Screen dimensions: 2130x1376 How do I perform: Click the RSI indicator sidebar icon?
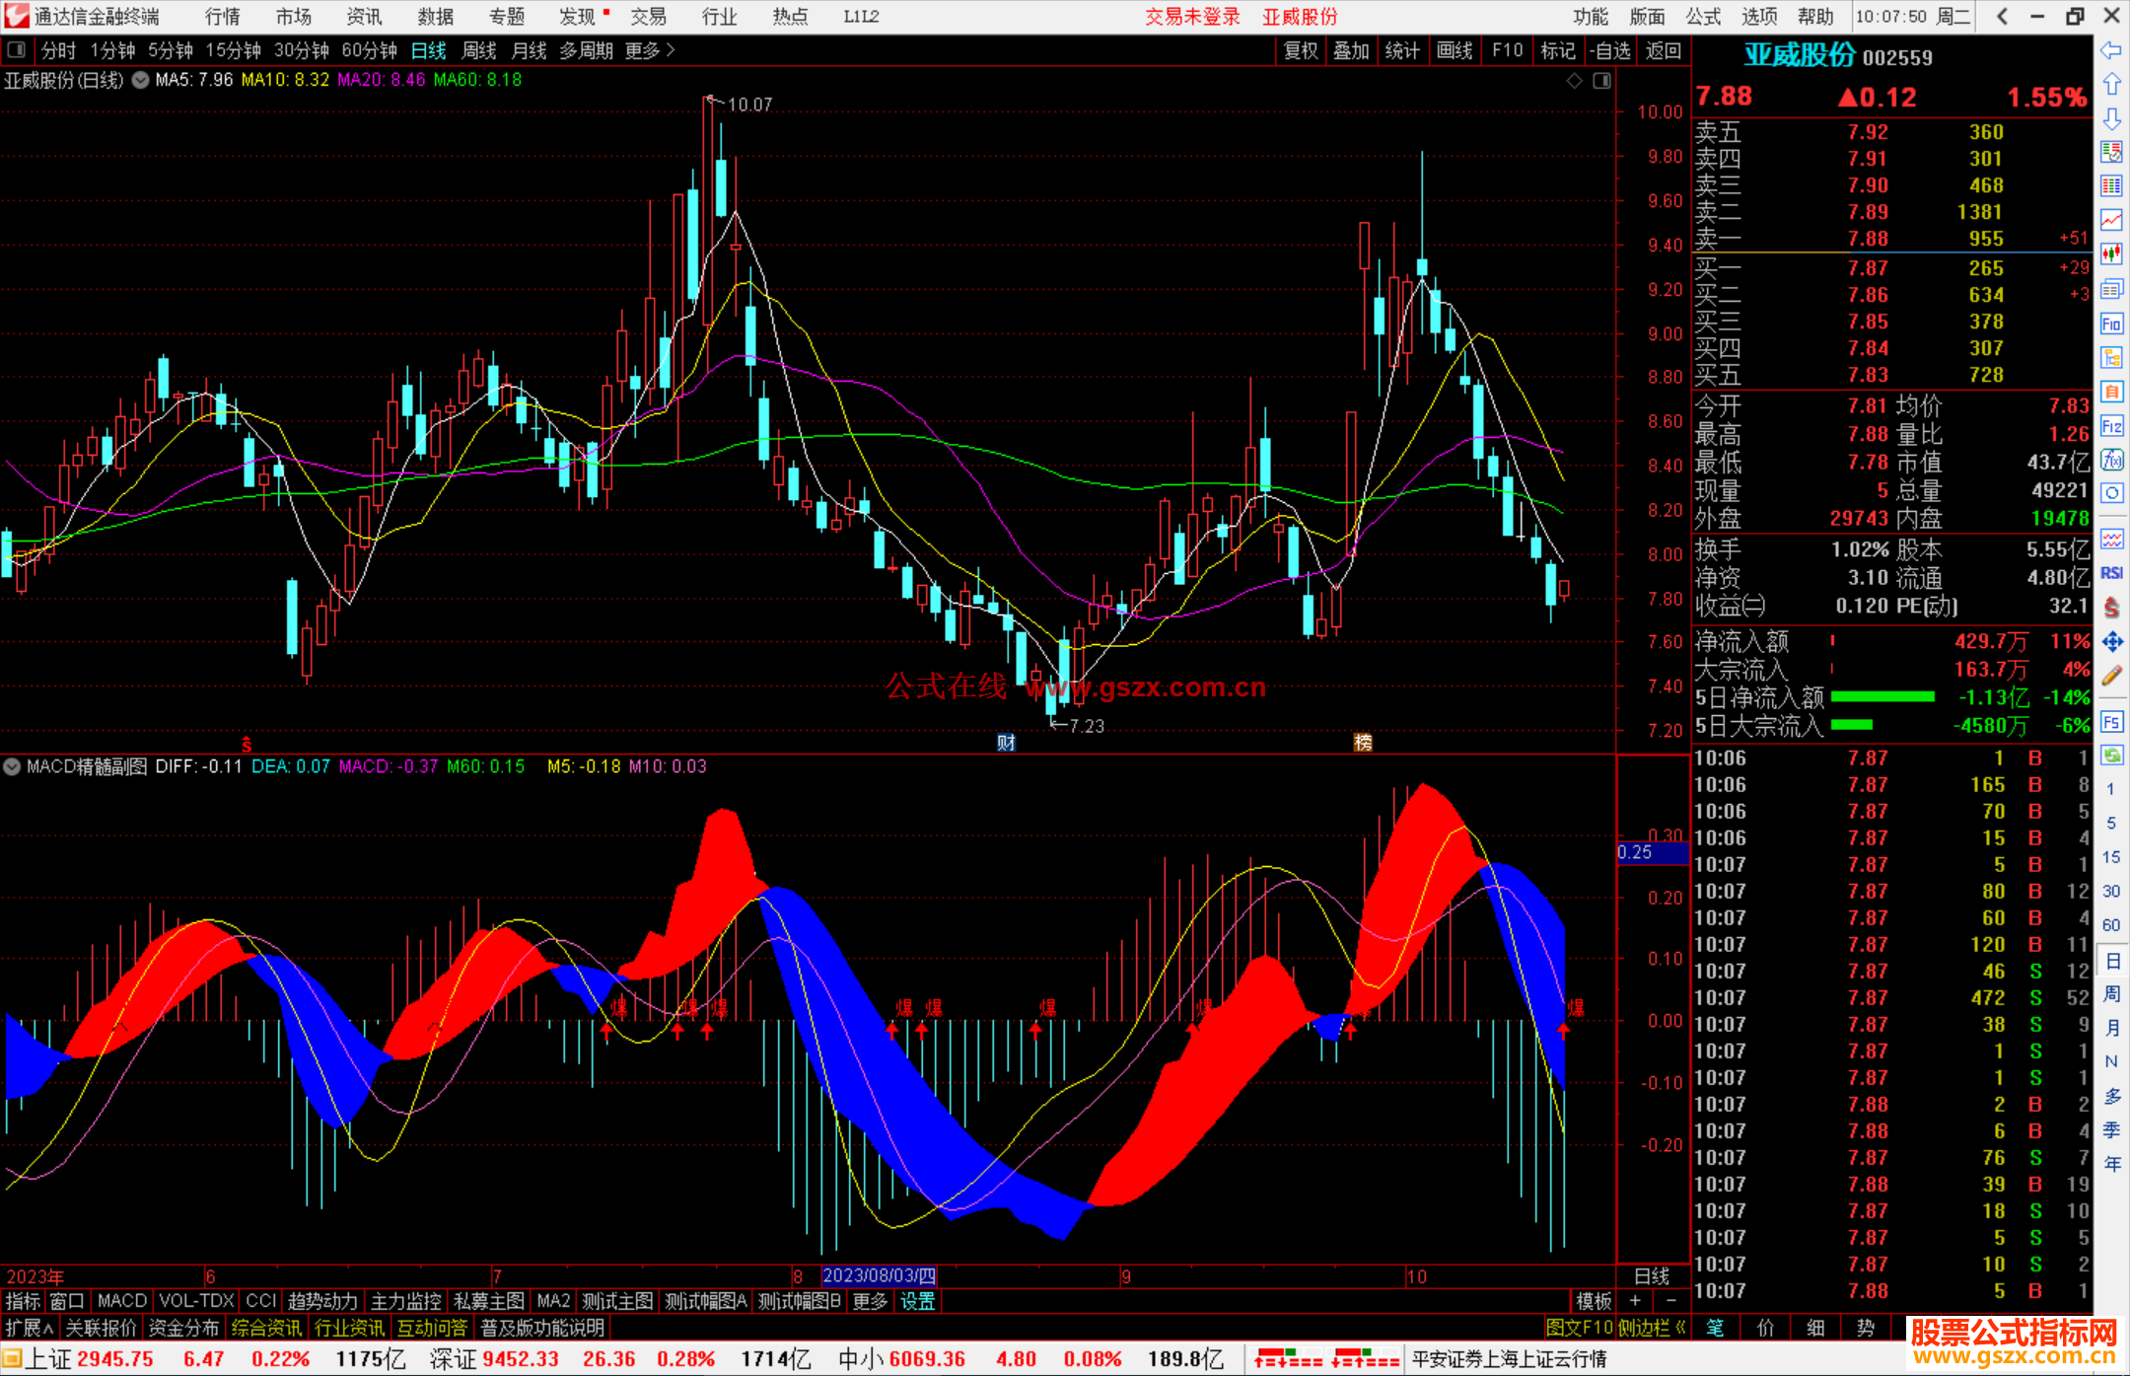tap(2111, 573)
